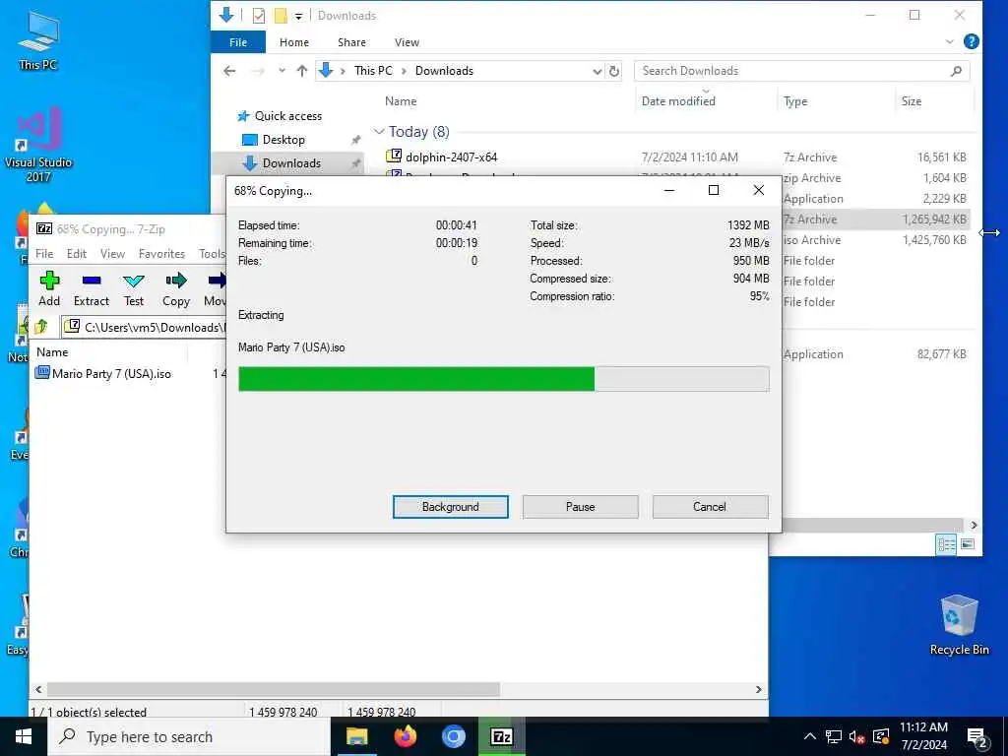This screenshot has width=1008, height=756.
Task: Send the copy operation to Background
Action: [x=451, y=507]
